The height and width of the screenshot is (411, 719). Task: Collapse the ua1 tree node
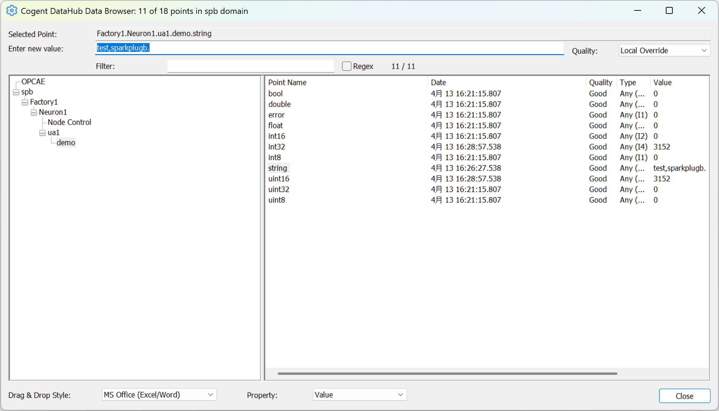tap(42, 133)
